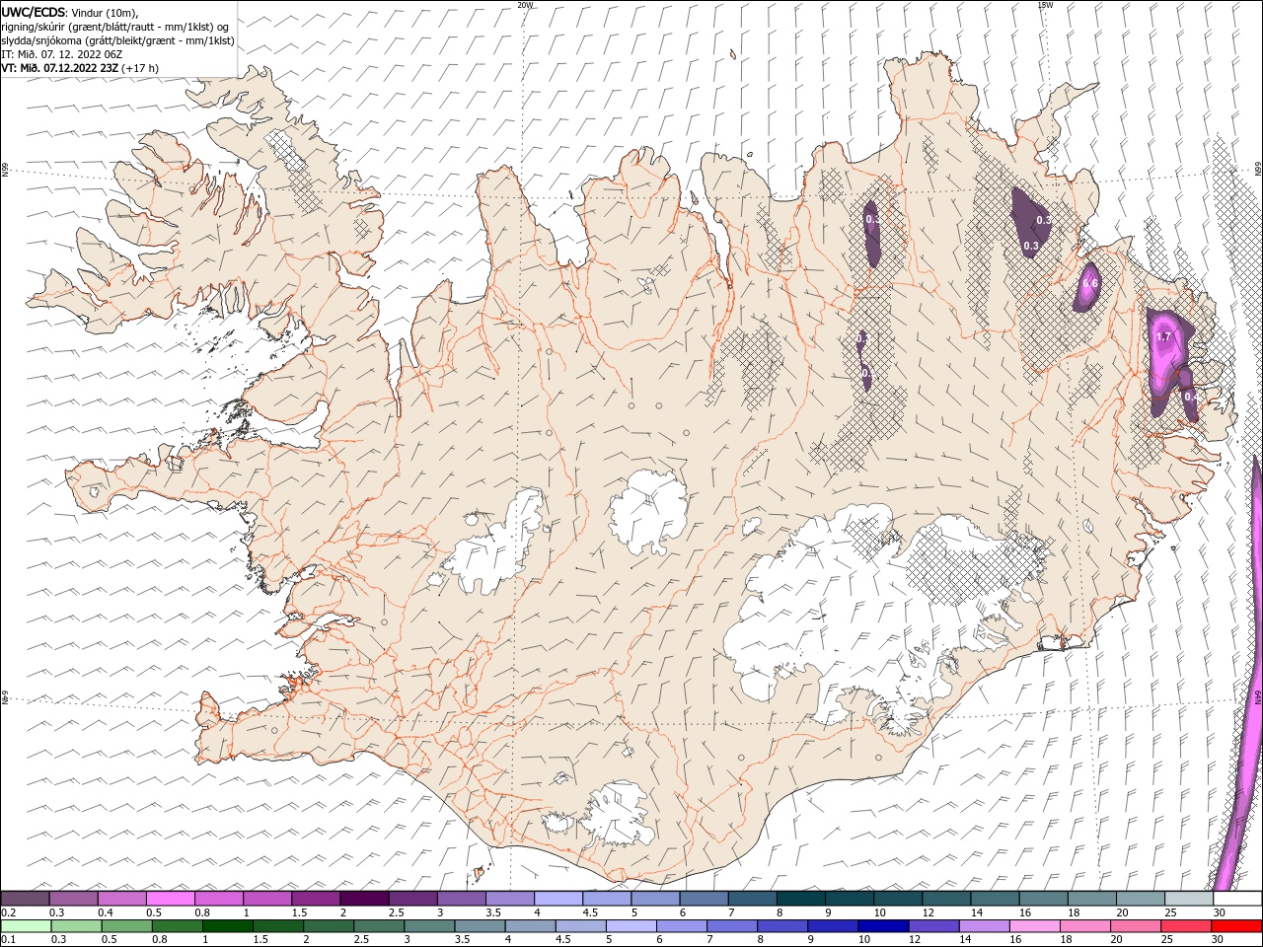1263x947 pixels.
Task: Select the light lavender snow swatch labelled 4
Action: click(x=557, y=899)
